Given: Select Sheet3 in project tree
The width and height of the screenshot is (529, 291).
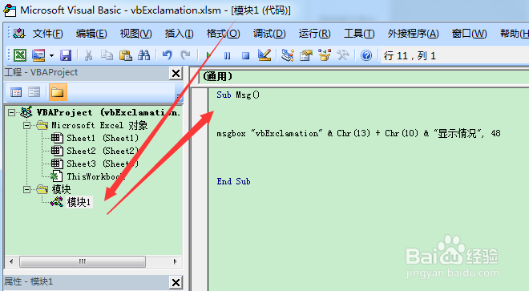Looking at the screenshot, I should click(103, 164).
